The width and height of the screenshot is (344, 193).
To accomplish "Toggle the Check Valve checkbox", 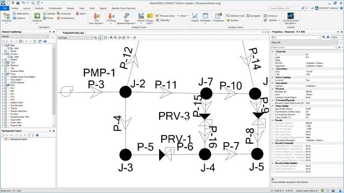I will click(x=6, y=123).
